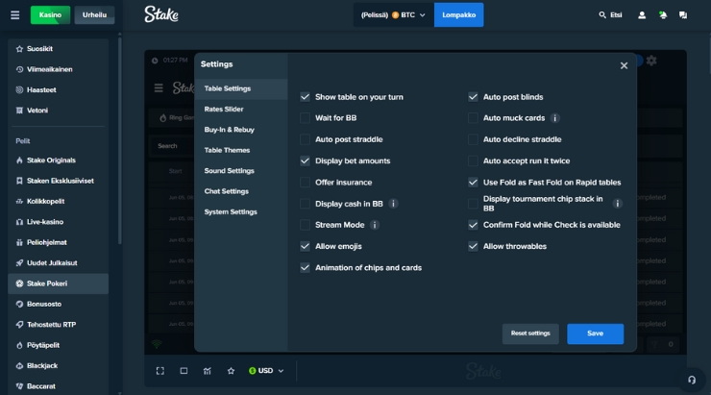The width and height of the screenshot is (711, 395).
Task: Info icon next to Auto muck cards
Action: (554, 118)
